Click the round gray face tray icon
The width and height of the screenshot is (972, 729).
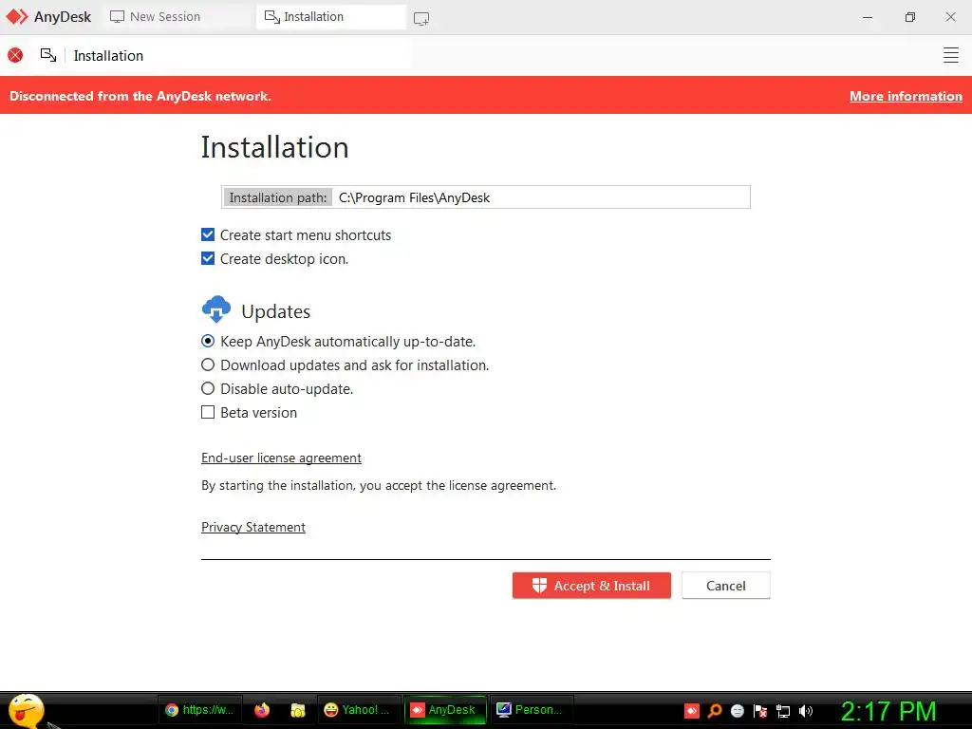tap(737, 711)
